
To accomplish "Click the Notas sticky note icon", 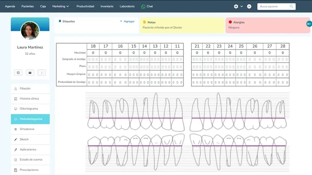I will pos(144,22).
